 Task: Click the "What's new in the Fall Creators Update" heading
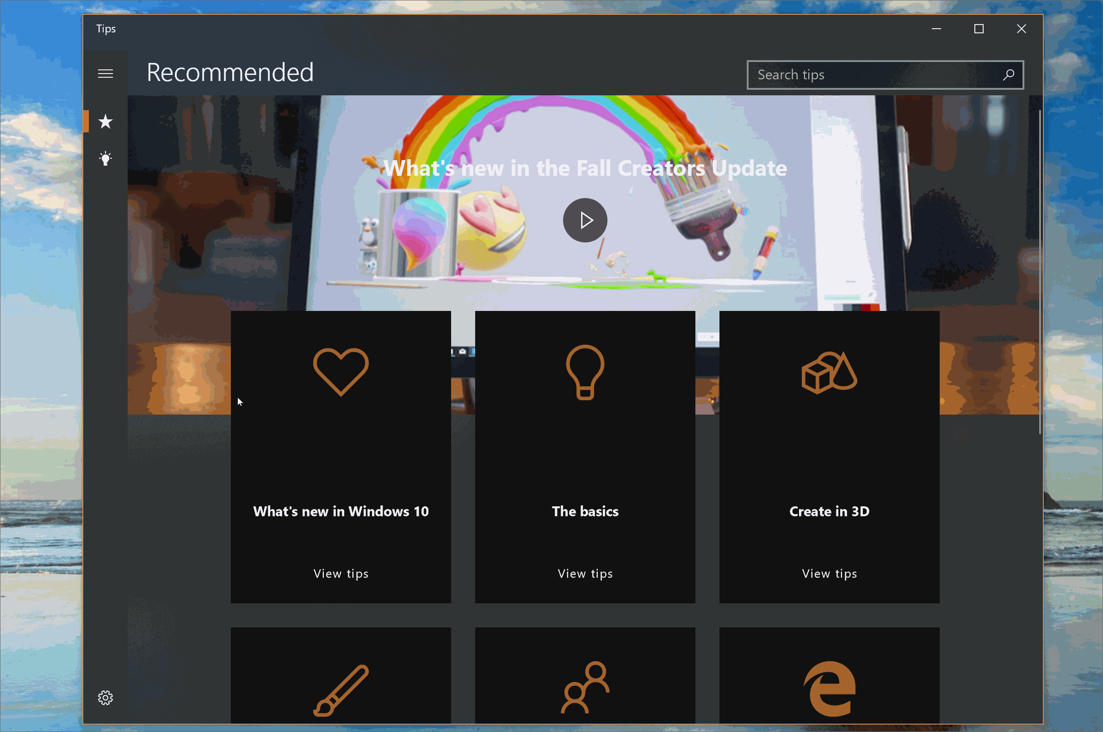pyautogui.click(x=585, y=168)
